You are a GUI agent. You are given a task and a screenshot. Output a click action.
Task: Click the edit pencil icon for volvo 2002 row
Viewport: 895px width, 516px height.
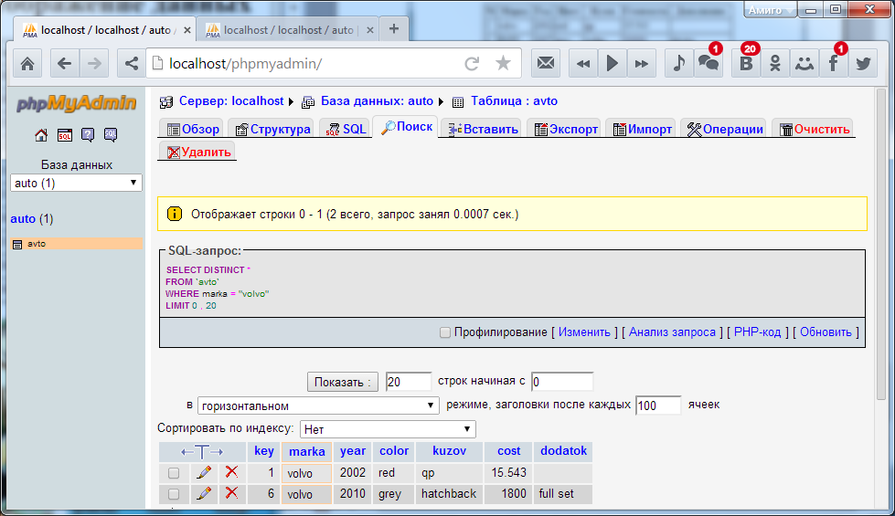(x=204, y=472)
